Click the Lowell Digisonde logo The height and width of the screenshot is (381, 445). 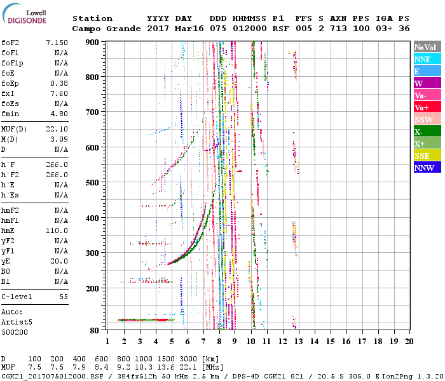coord(24,14)
